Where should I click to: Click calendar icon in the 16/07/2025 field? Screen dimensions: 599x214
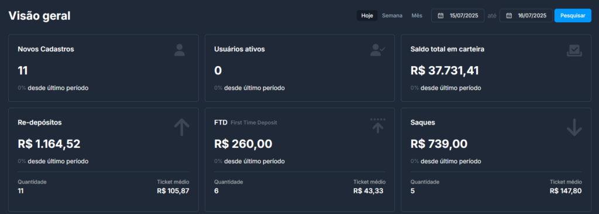[509, 16]
